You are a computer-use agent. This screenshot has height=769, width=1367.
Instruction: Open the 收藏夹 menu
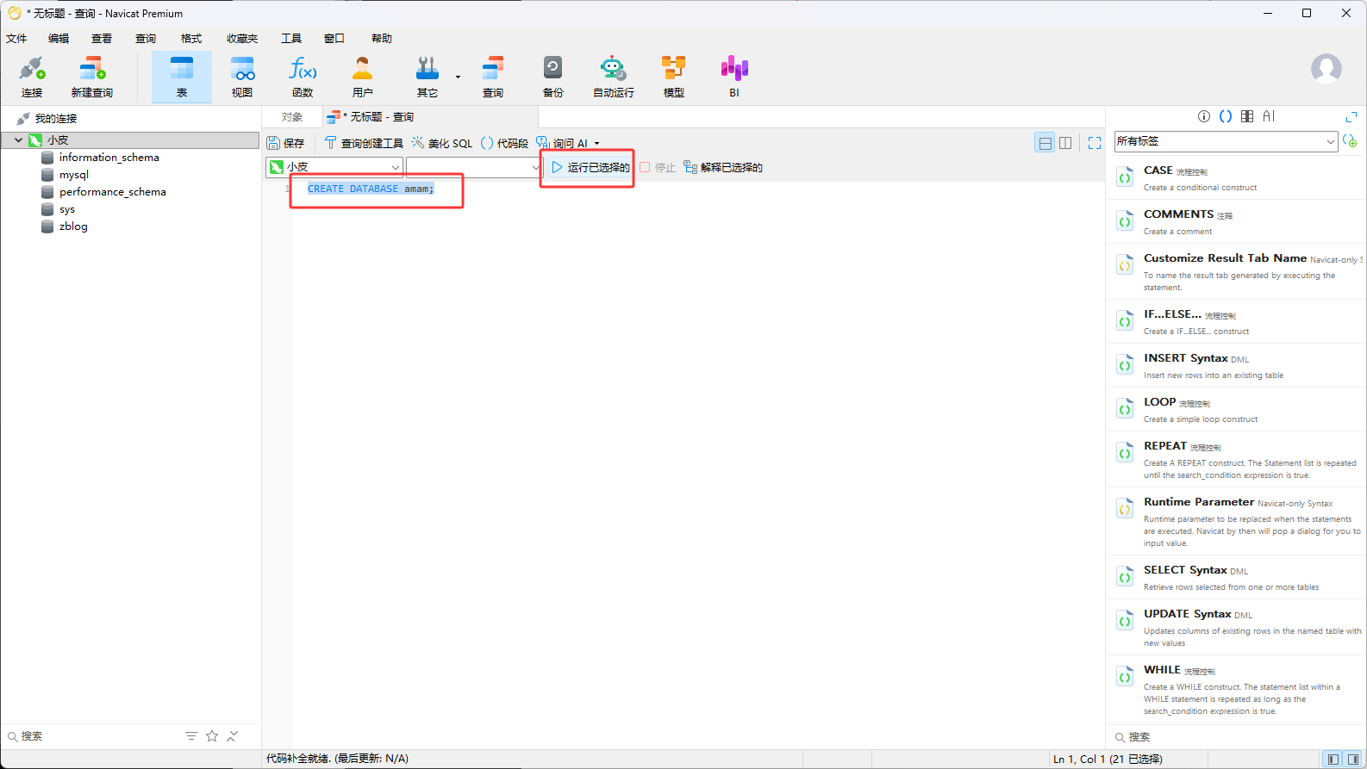tap(242, 39)
